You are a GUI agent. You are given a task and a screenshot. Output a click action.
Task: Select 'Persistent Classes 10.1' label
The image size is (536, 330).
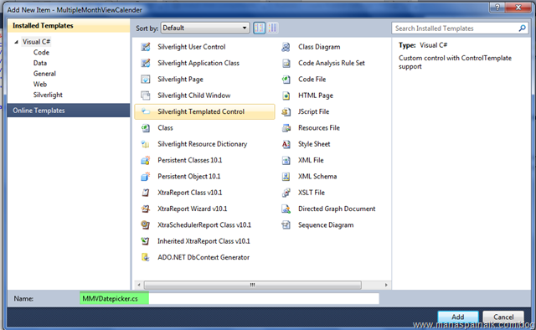190,160
